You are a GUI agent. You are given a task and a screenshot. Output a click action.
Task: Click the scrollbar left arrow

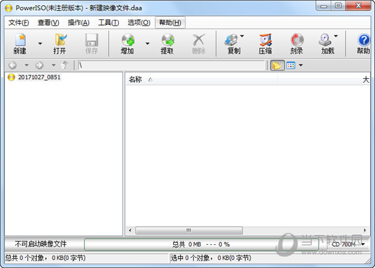[130, 231]
